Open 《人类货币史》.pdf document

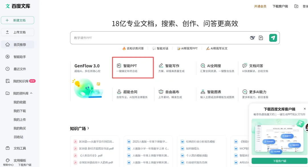pyautogui.click(x=91, y=155)
